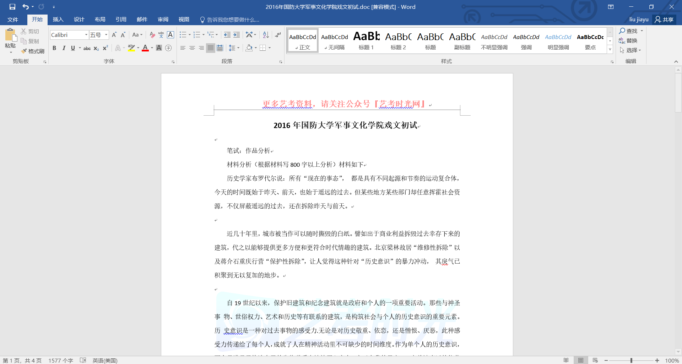The image size is (682, 364).
Task: Switch to the 审阅 tab
Action: 163,20
